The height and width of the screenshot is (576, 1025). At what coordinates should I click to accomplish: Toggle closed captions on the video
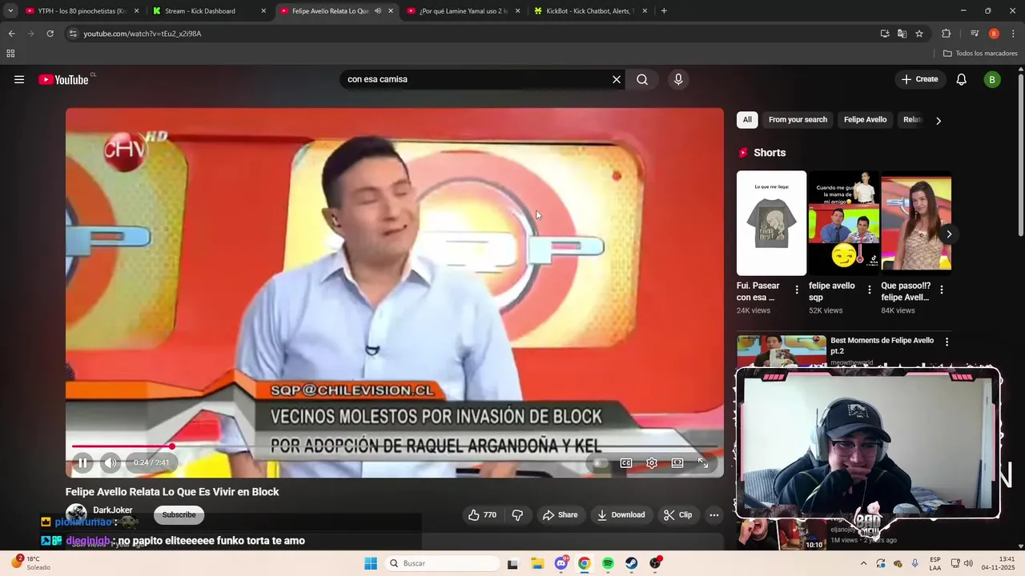626,462
